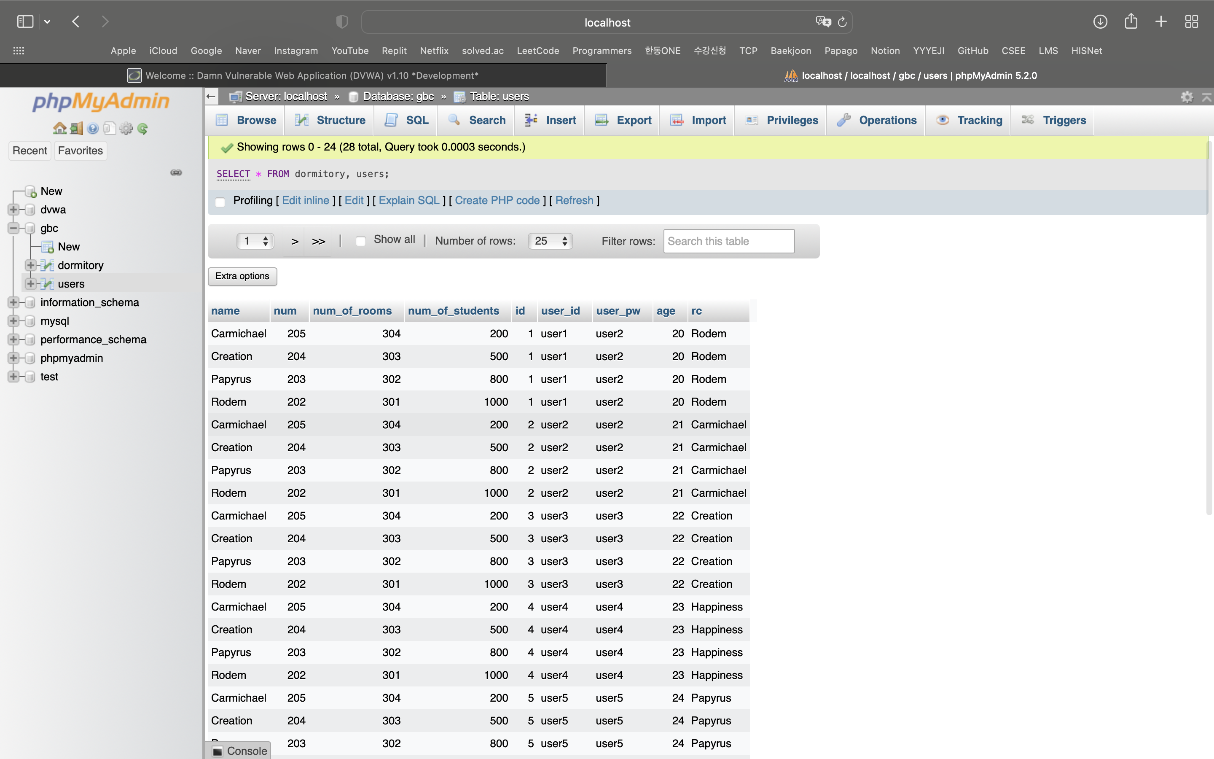Open the Number of rows dropdown
Screen dimensions: 1214x759
pos(550,241)
